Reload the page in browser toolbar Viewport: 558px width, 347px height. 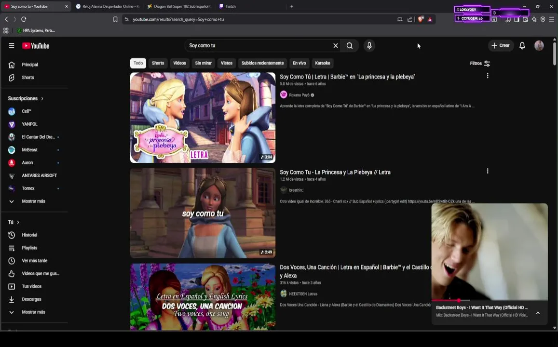[24, 19]
